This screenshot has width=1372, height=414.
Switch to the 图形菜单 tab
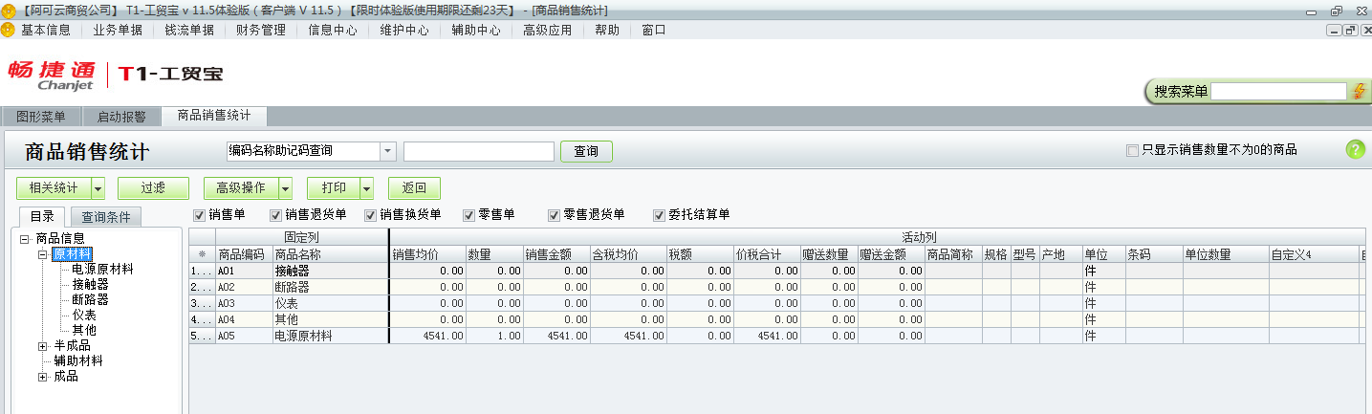[41, 117]
